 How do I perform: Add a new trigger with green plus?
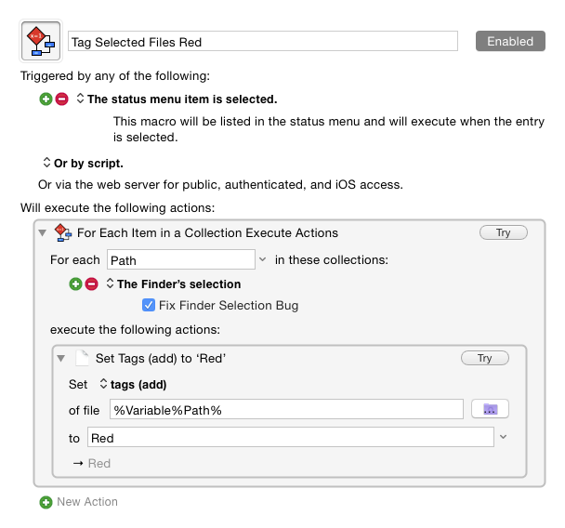tap(46, 99)
